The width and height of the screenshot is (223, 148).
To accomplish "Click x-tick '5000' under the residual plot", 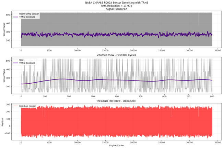I will (x=49, y=142).
